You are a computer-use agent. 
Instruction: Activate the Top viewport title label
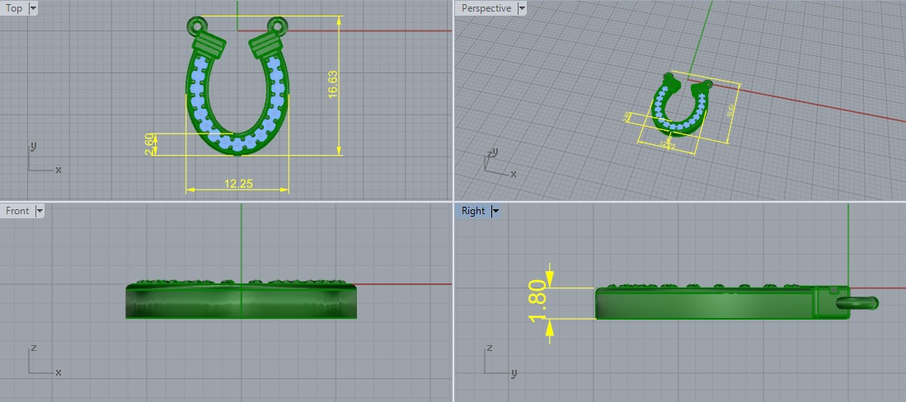tap(14, 8)
